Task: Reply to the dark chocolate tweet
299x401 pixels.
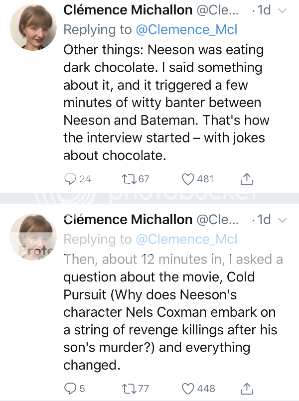Action: 71,179
